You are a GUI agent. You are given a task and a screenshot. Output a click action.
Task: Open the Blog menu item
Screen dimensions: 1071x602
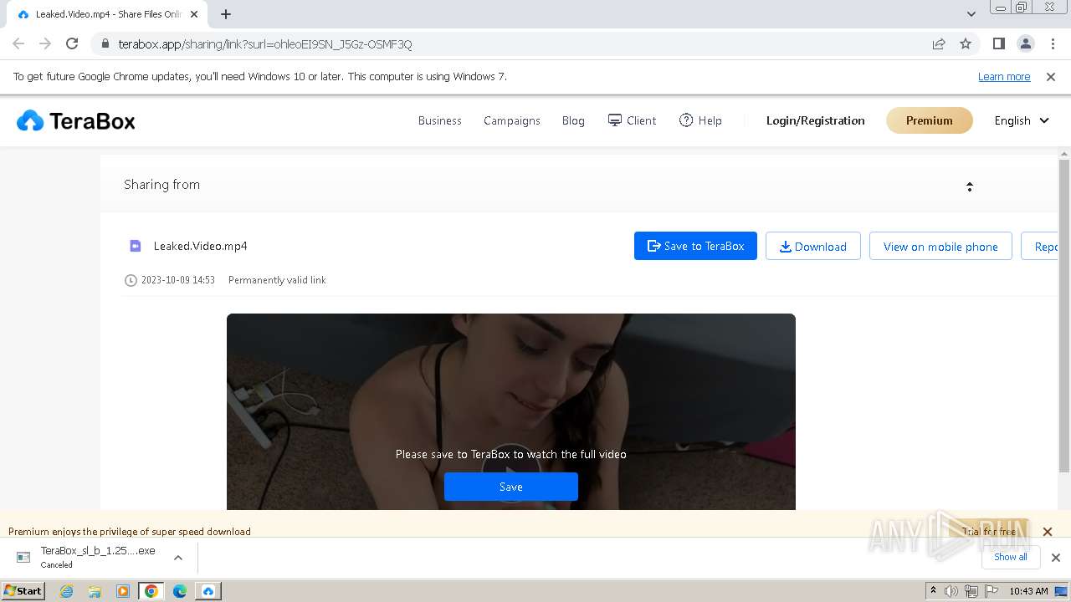(x=573, y=120)
